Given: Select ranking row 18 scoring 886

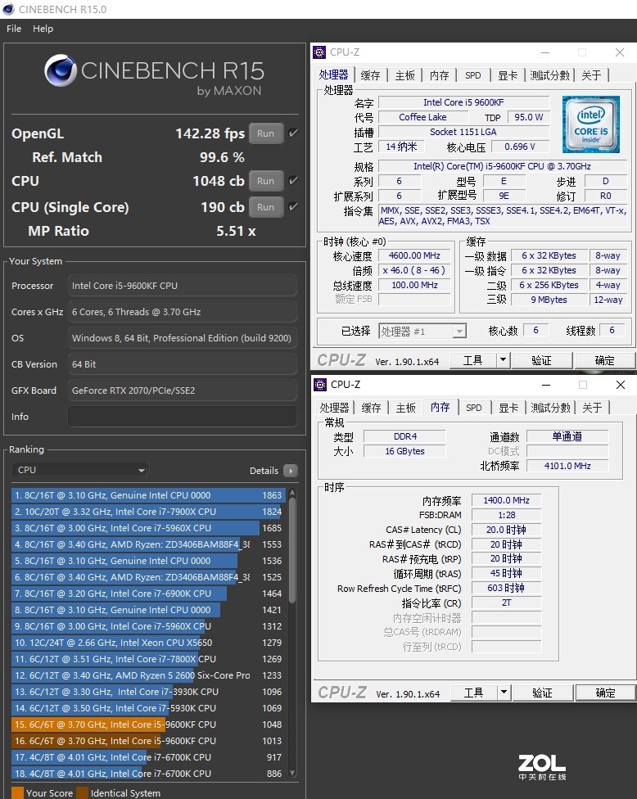Looking at the screenshot, I should 147,773.
